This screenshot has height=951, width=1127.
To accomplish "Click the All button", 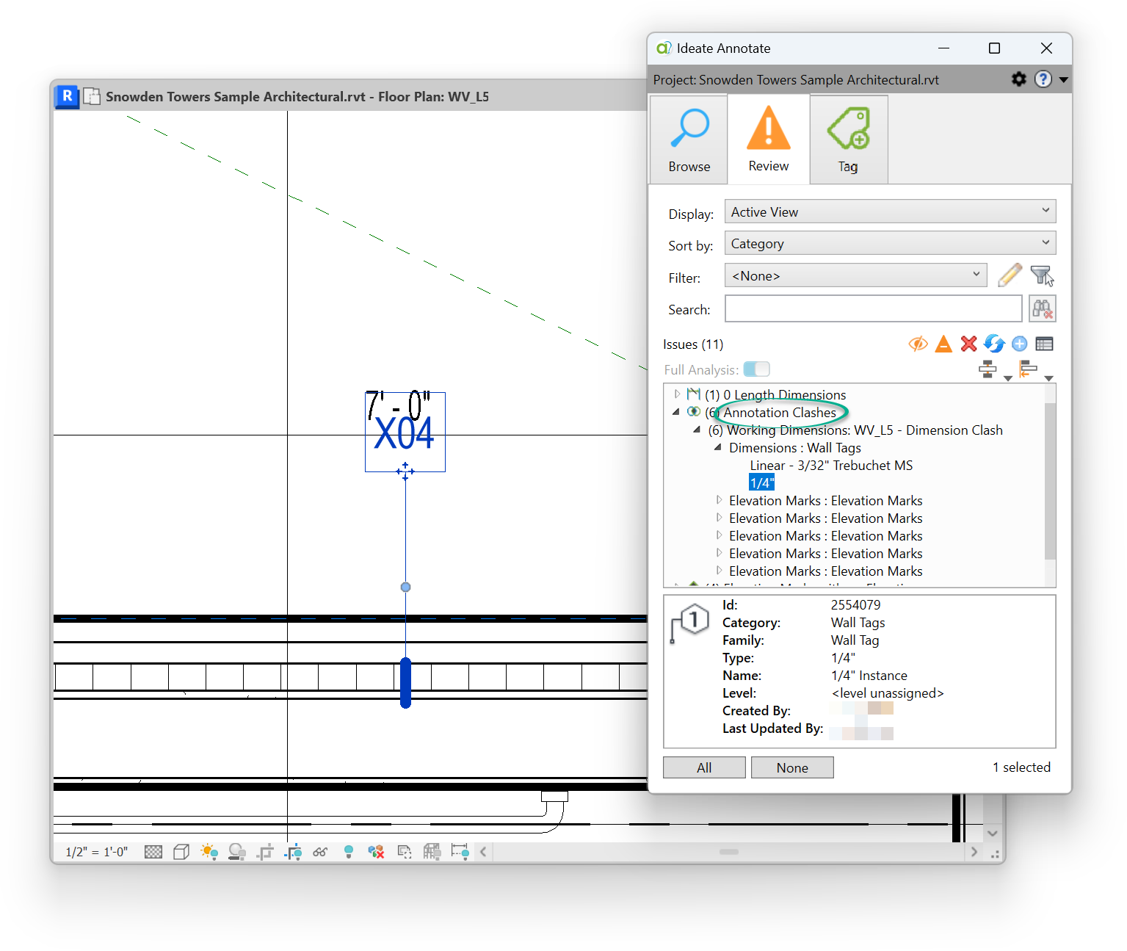I will [x=704, y=767].
